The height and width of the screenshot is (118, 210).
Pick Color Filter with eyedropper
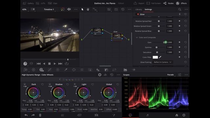160,57
